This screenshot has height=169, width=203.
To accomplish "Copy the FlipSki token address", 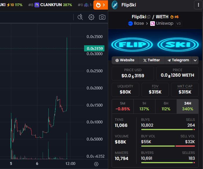I will 149,17.
